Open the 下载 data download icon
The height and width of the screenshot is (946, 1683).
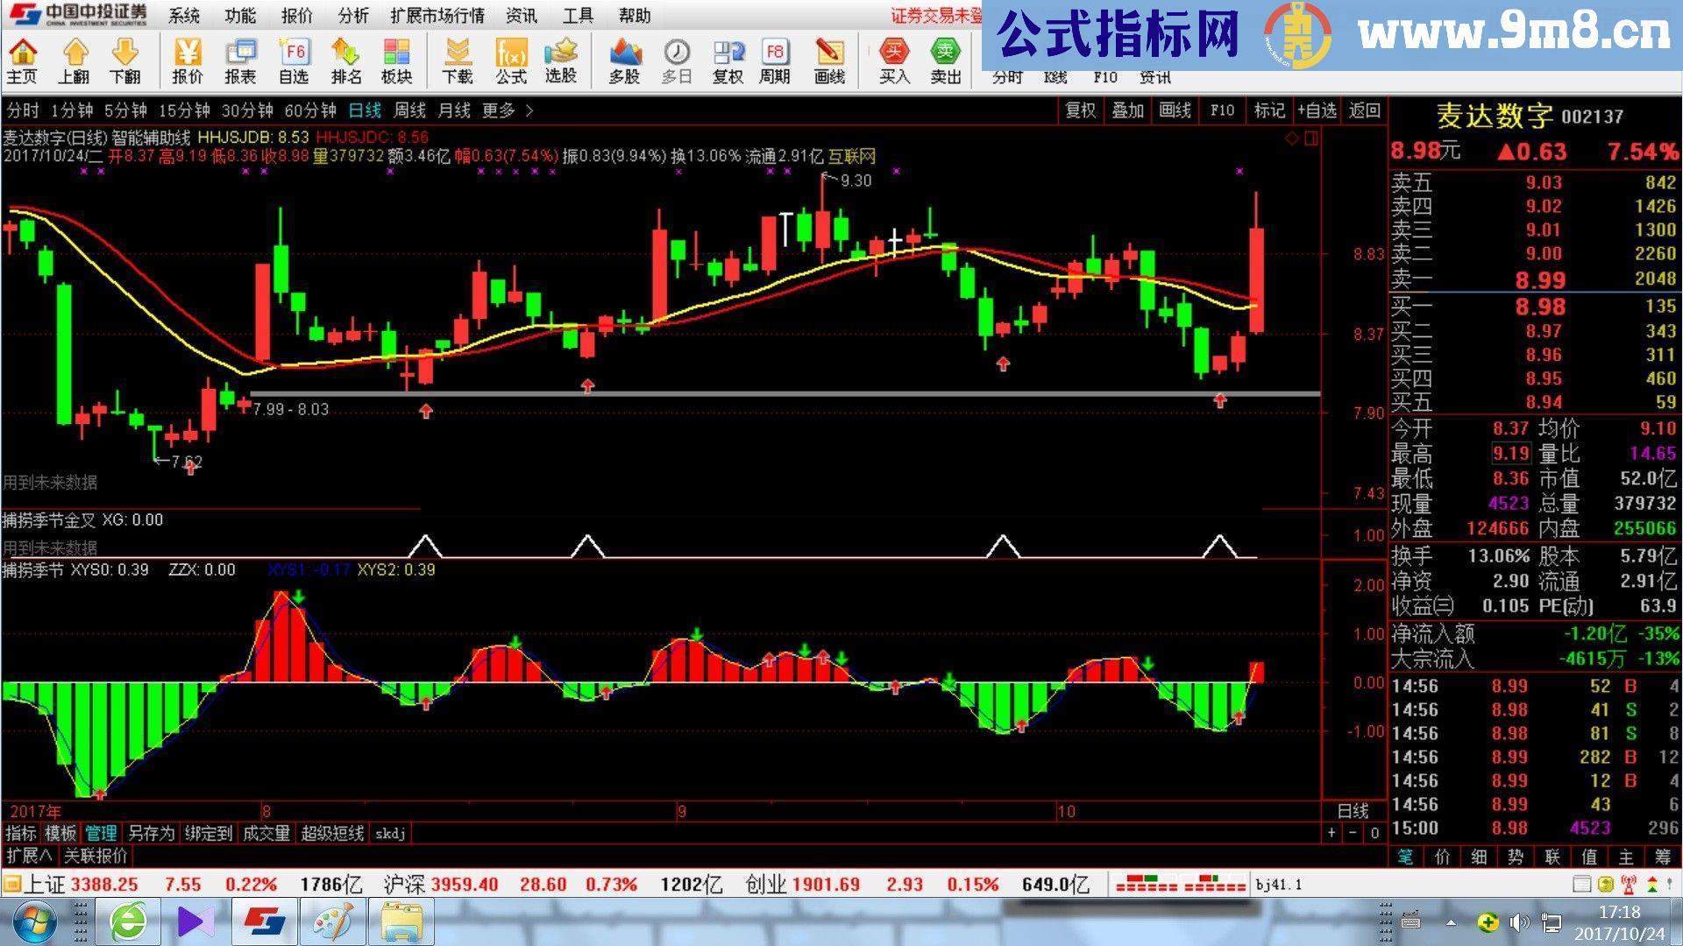pyautogui.click(x=458, y=60)
